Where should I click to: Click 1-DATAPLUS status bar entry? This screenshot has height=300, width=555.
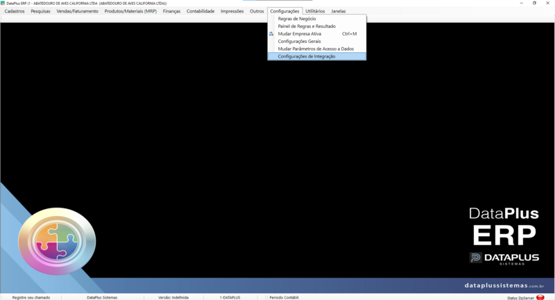[230, 297]
